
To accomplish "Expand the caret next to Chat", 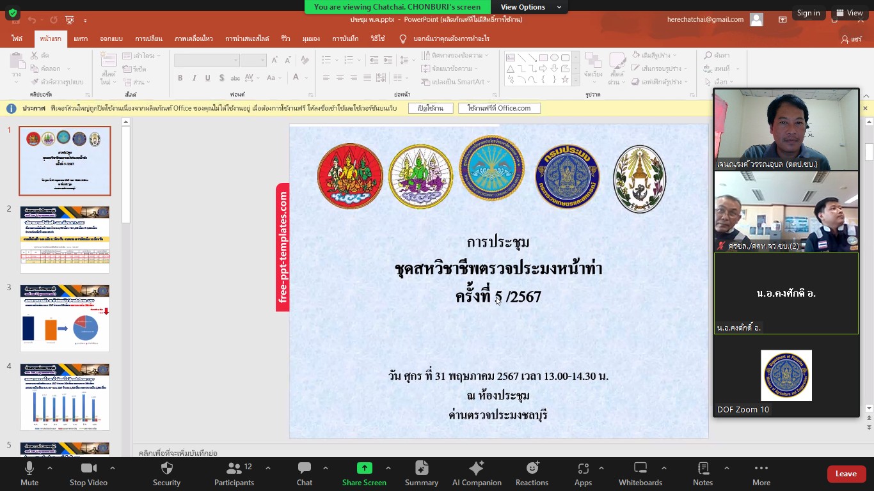I will pyautogui.click(x=325, y=468).
